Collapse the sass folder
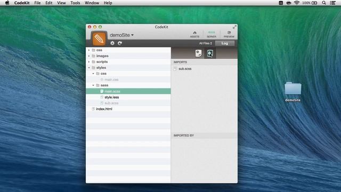 pyautogui.click(x=93, y=85)
